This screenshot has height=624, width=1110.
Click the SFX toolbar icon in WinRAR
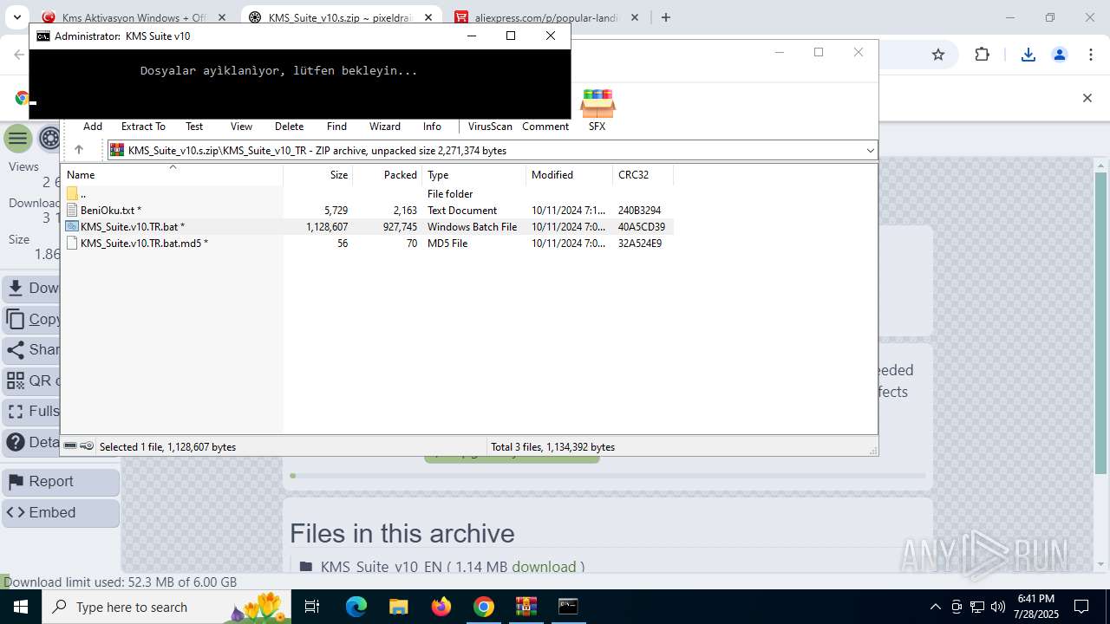click(x=597, y=111)
